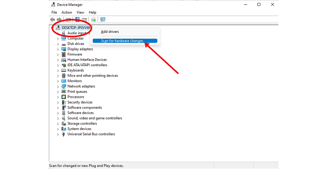Maximize the Device Manager window
The height and width of the screenshot is (169, 328).
click(x=259, y=4)
